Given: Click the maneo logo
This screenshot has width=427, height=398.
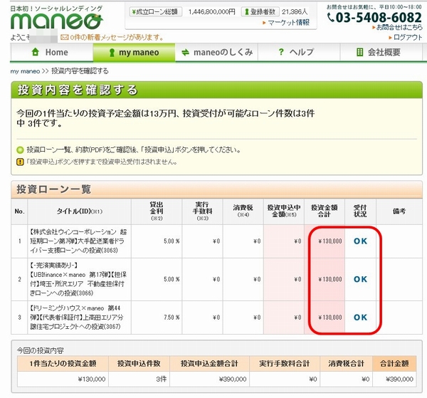Looking at the screenshot, I should point(57,21).
